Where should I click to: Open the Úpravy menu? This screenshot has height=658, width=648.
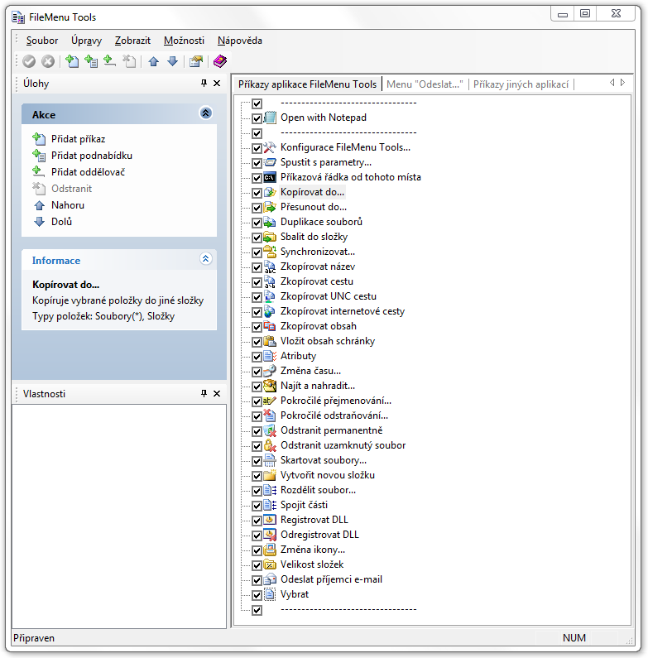[x=86, y=41]
